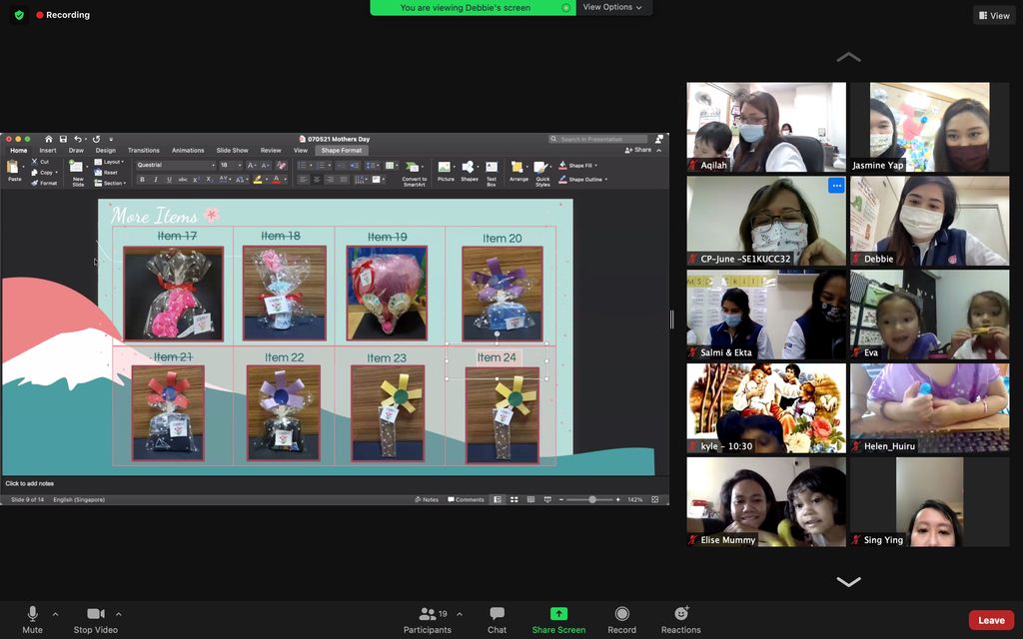The image size is (1023, 639).
Task: Open Zoom View Options dropdown
Action: point(612,7)
